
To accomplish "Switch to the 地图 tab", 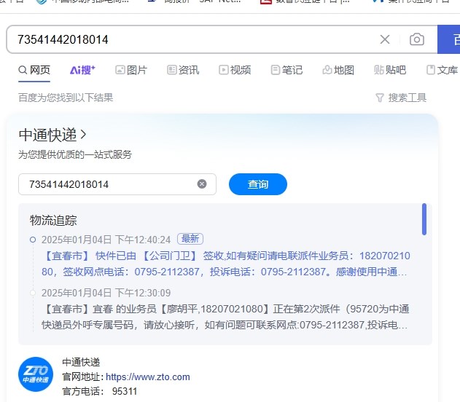I will [x=338, y=70].
